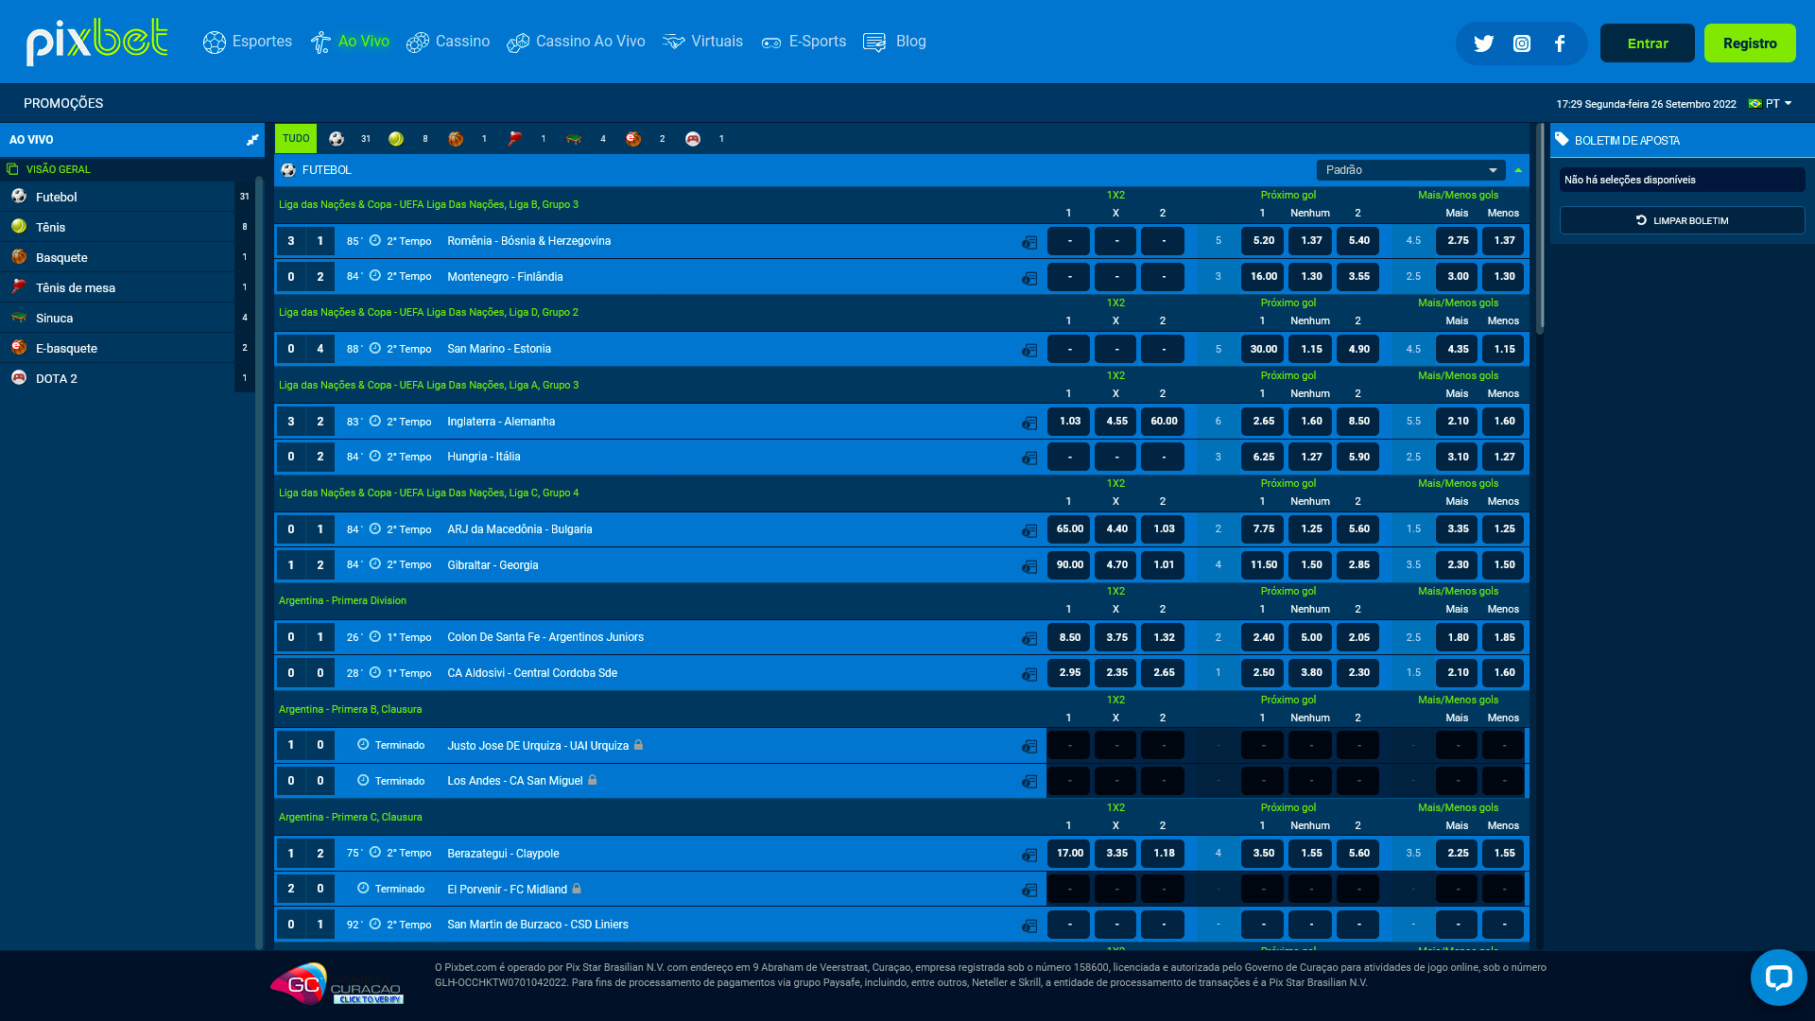Viewport: 1815px width, 1021px height.
Task: Open Instagram social media icon link
Action: 1522,43
